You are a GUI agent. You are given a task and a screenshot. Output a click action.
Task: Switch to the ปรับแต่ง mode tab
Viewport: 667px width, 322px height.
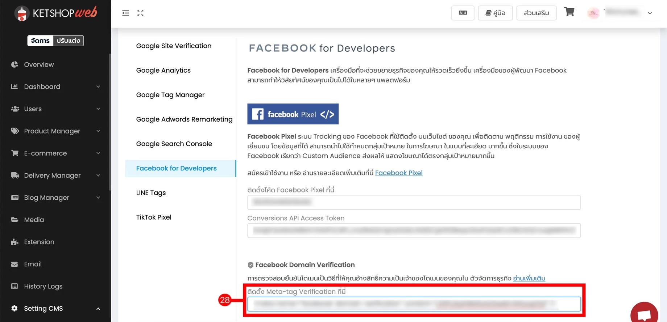pos(68,41)
